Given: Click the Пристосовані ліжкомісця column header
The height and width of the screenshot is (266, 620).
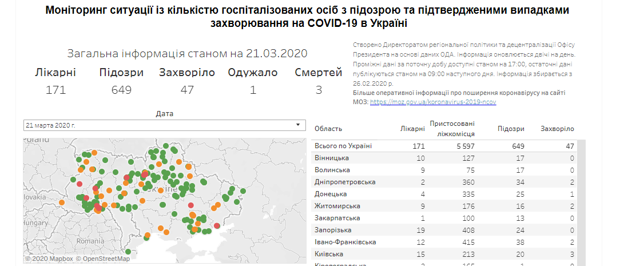Looking at the screenshot, I should click(452, 129).
